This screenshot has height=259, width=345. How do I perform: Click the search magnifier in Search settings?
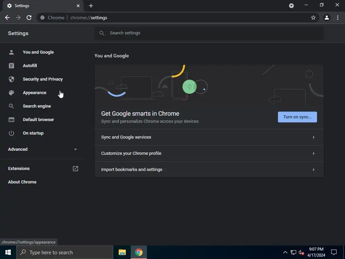click(102, 33)
